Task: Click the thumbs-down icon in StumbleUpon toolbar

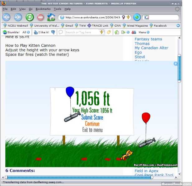Action: click(53, 32)
